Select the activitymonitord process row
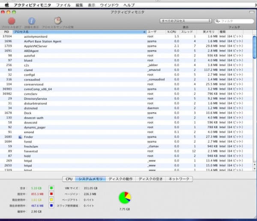Image resolution: width=257 pixels, height=221 pixels. click(126, 36)
